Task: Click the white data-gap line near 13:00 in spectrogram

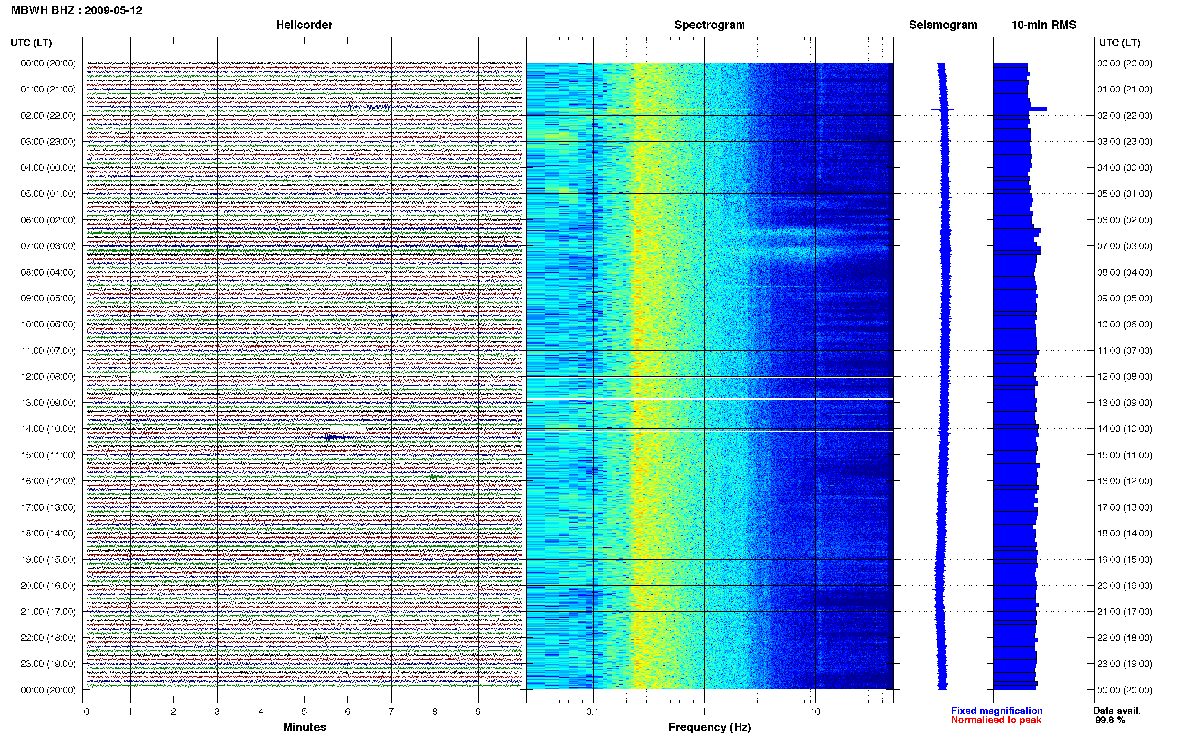Action: tap(710, 399)
